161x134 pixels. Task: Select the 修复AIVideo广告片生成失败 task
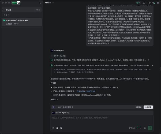pyautogui.click(x=22, y=22)
